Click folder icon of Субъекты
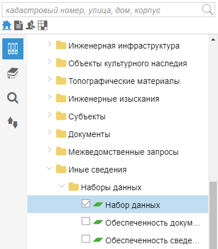218x249 pixels. (x=61, y=116)
